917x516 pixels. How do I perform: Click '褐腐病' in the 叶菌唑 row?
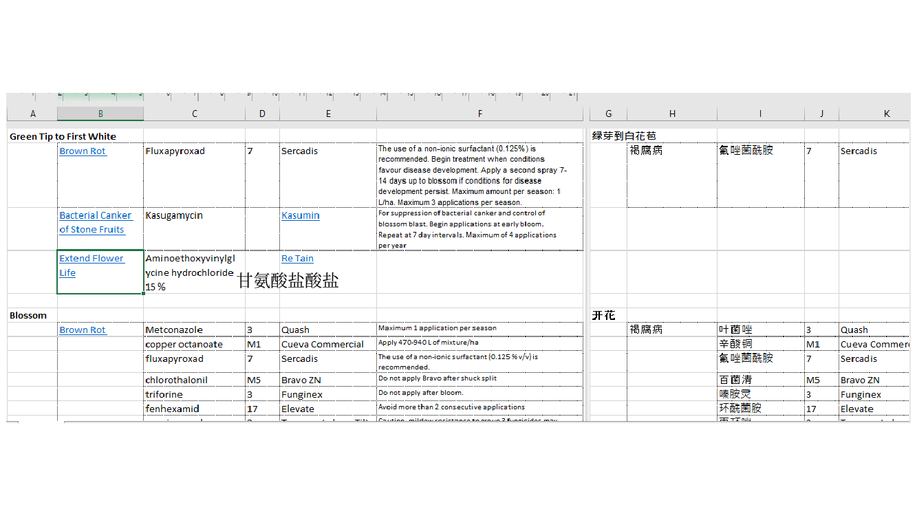[646, 330]
